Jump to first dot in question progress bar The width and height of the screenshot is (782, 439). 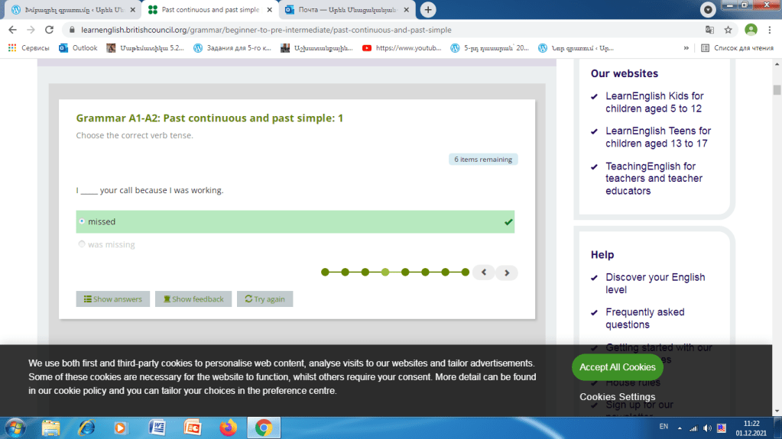coord(325,272)
